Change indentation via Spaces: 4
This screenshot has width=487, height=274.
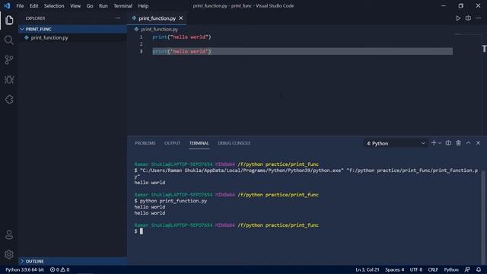coord(394,269)
